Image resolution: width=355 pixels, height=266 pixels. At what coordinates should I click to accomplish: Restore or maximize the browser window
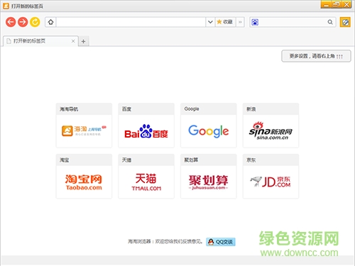click(336, 4)
